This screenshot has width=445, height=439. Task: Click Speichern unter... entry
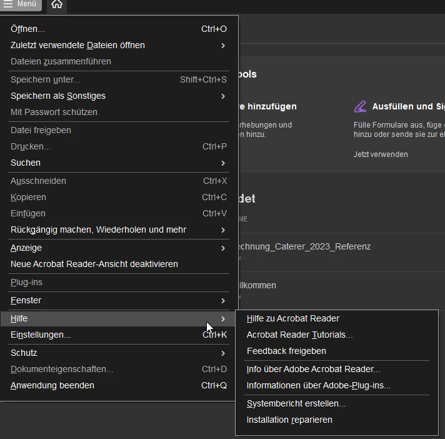[119, 79]
